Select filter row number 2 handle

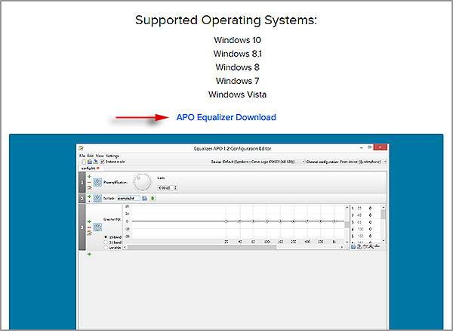coord(82,198)
